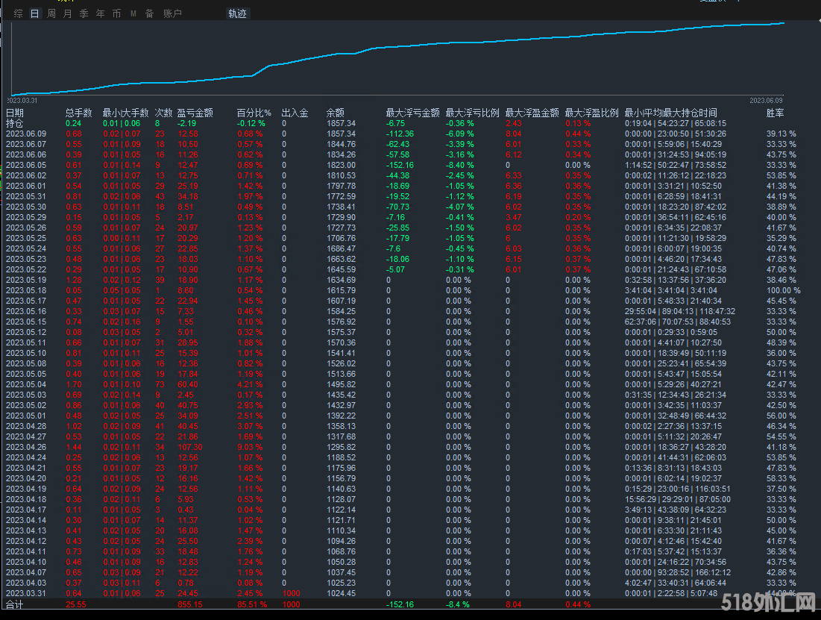The height and width of the screenshot is (620, 821).
Task: Open the 年 yearly tab
Action: [x=100, y=13]
